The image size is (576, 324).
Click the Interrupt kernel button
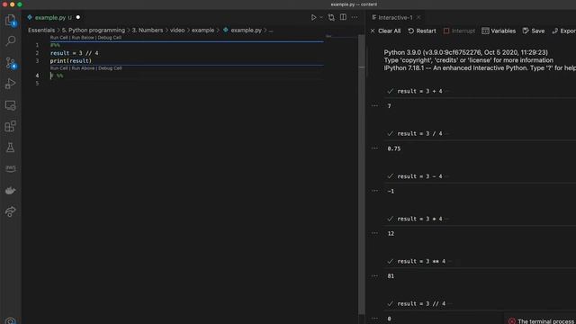(459, 31)
